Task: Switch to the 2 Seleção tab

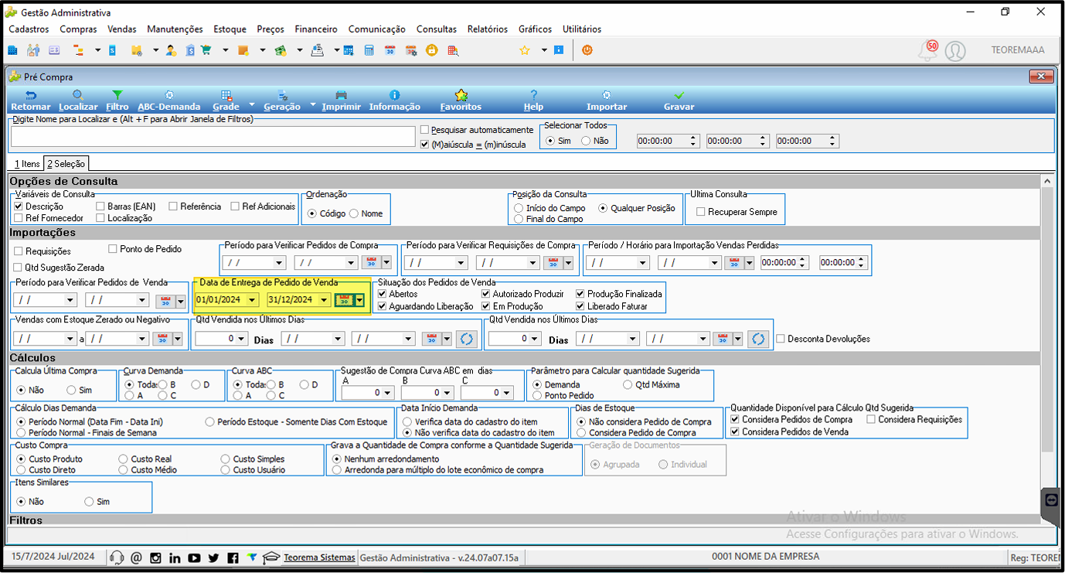Action: point(66,164)
